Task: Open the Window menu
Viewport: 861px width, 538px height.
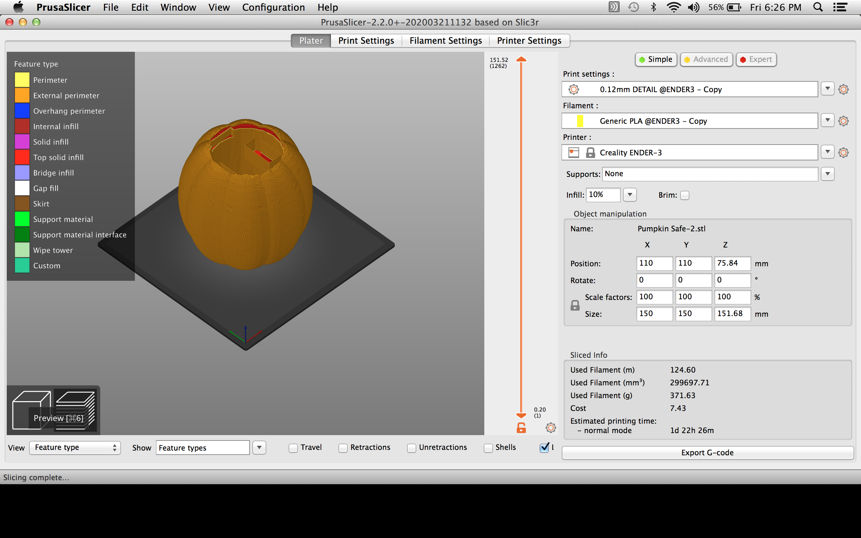Action: pyautogui.click(x=178, y=7)
